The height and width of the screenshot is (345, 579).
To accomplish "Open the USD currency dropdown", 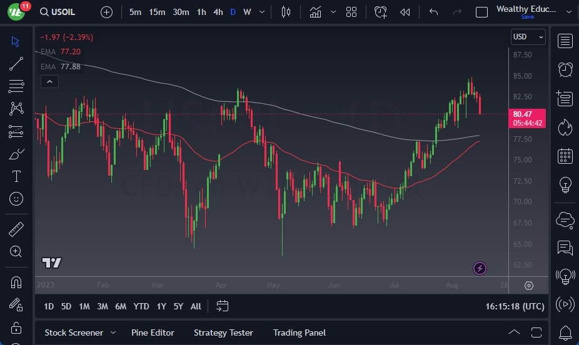I will pyautogui.click(x=528, y=37).
